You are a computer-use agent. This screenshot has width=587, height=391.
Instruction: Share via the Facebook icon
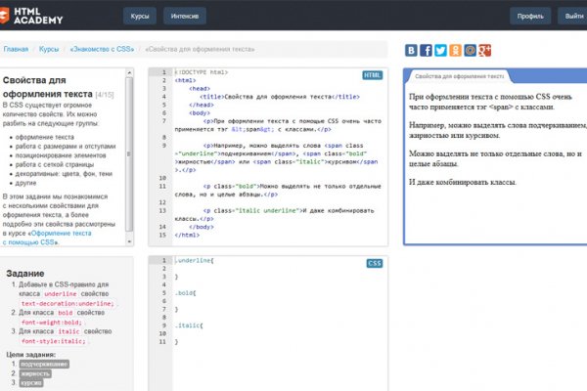(427, 50)
